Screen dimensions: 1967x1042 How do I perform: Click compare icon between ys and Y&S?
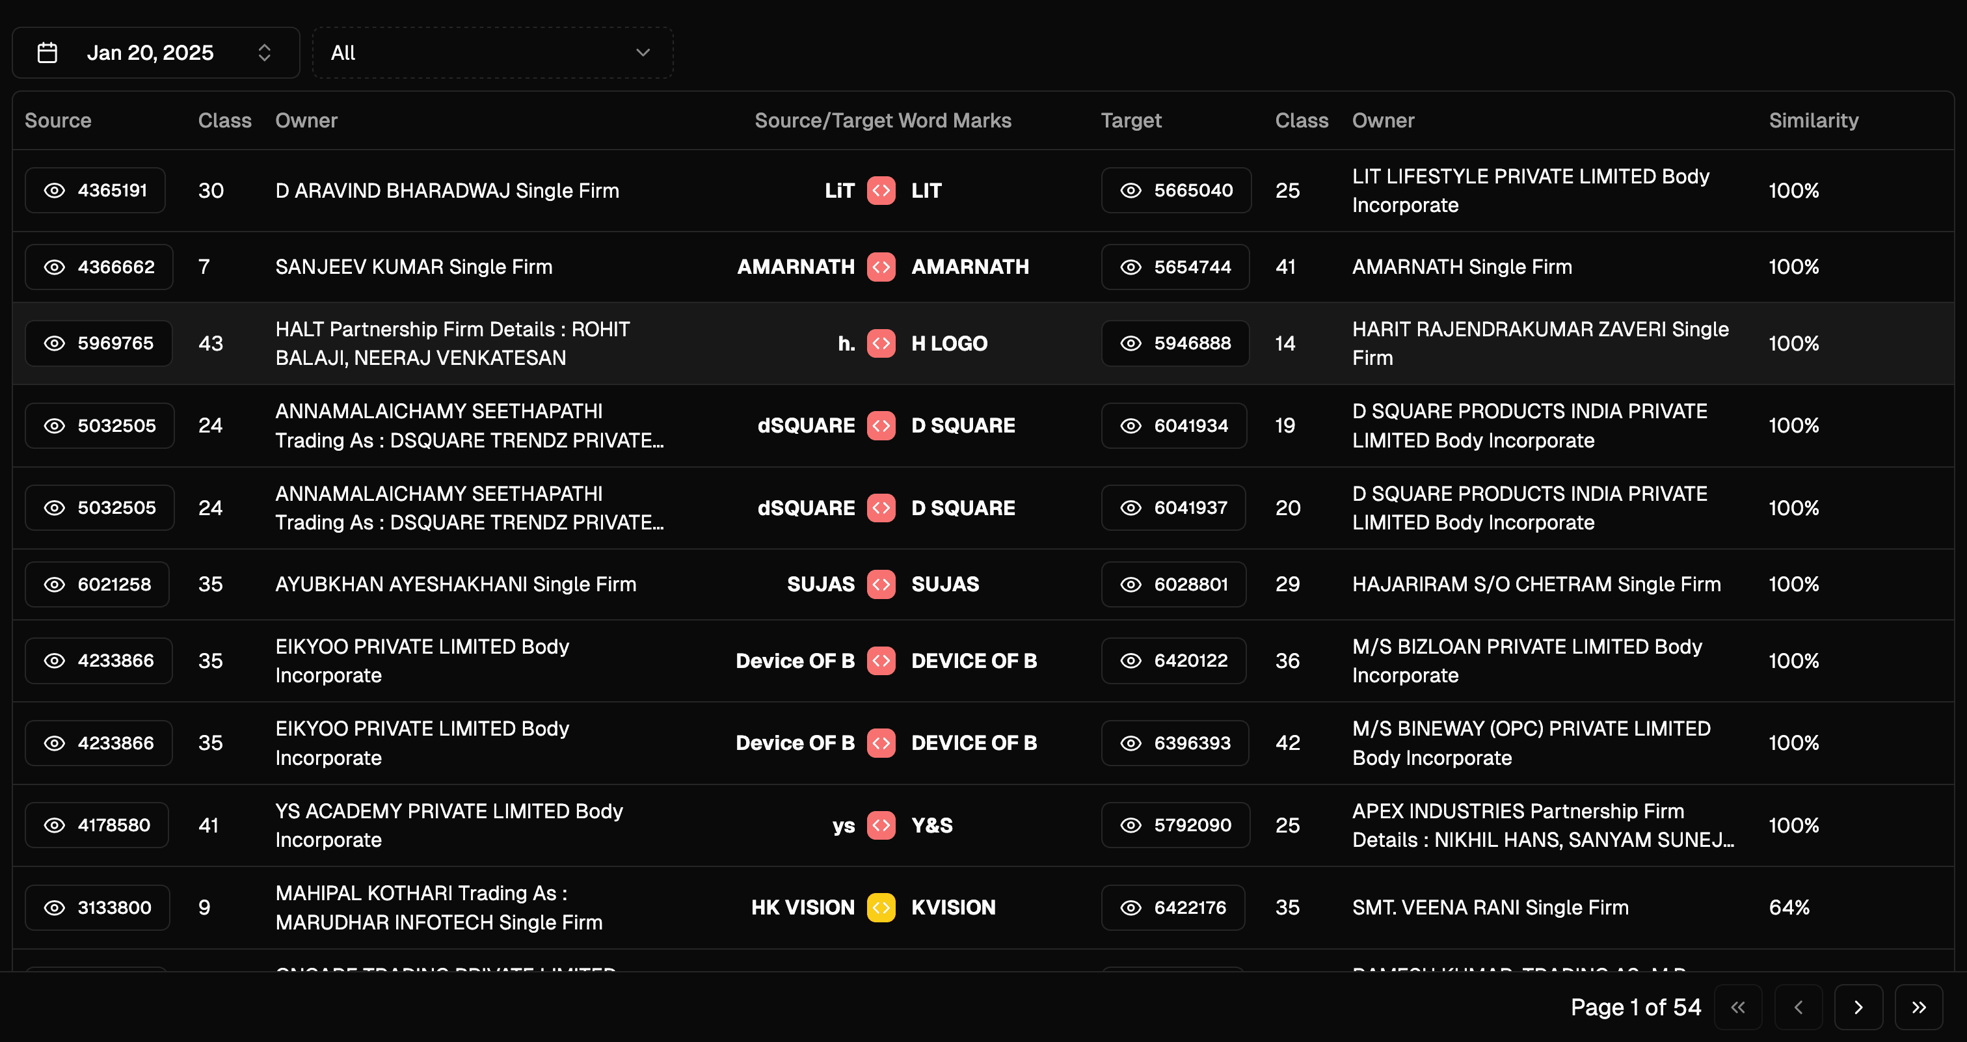881,825
